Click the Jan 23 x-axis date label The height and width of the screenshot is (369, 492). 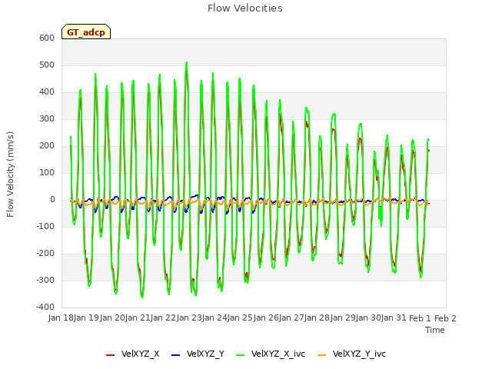[x=189, y=318]
